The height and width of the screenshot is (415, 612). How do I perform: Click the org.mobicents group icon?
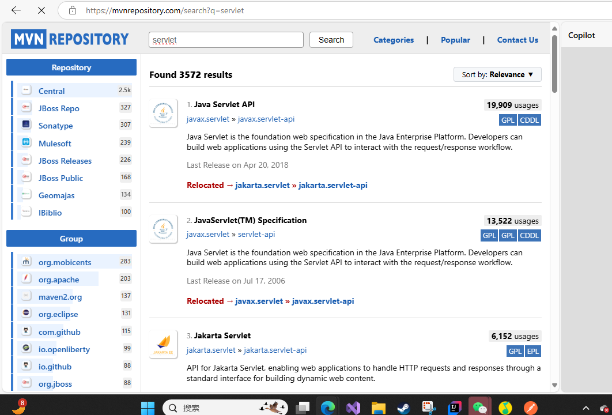click(26, 261)
